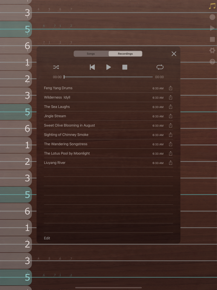Screen dimensions: 217x290
Task: Stop playback with the square button
Action: 125,67
